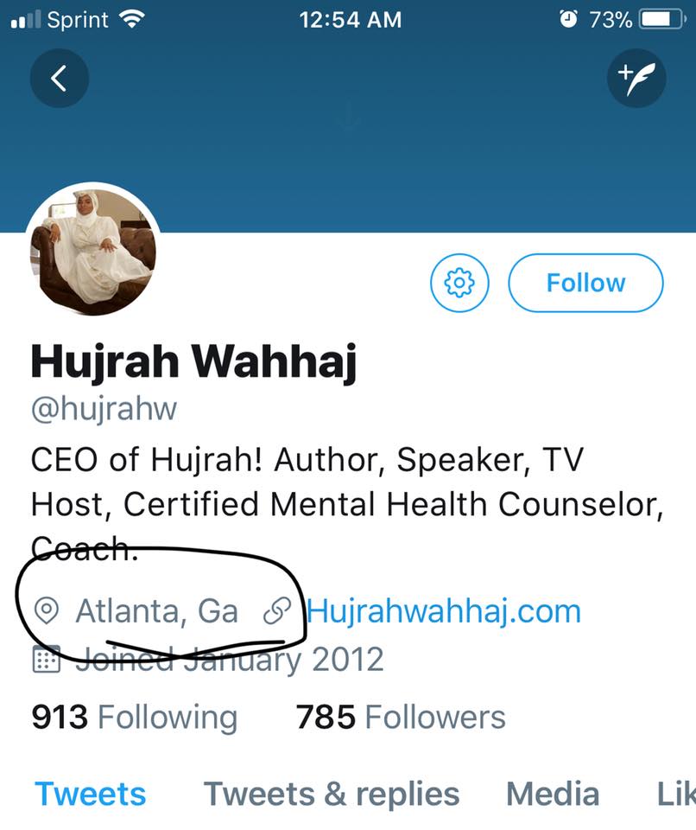This screenshot has height=830, width=696.
Task: View the 913 Following list
Action: pyautogui.click(x=135, y=718)
